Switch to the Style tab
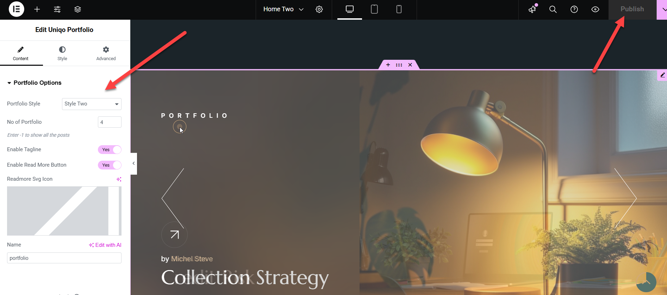667x295 pixels. pyautogui.click(x=62, y=53)
